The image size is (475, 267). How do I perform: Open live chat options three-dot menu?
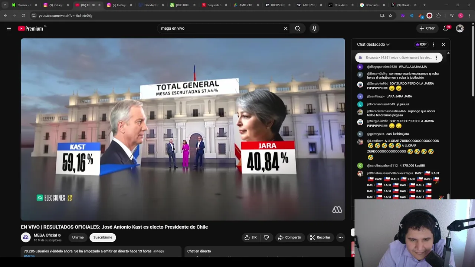[x=433, y=44]
